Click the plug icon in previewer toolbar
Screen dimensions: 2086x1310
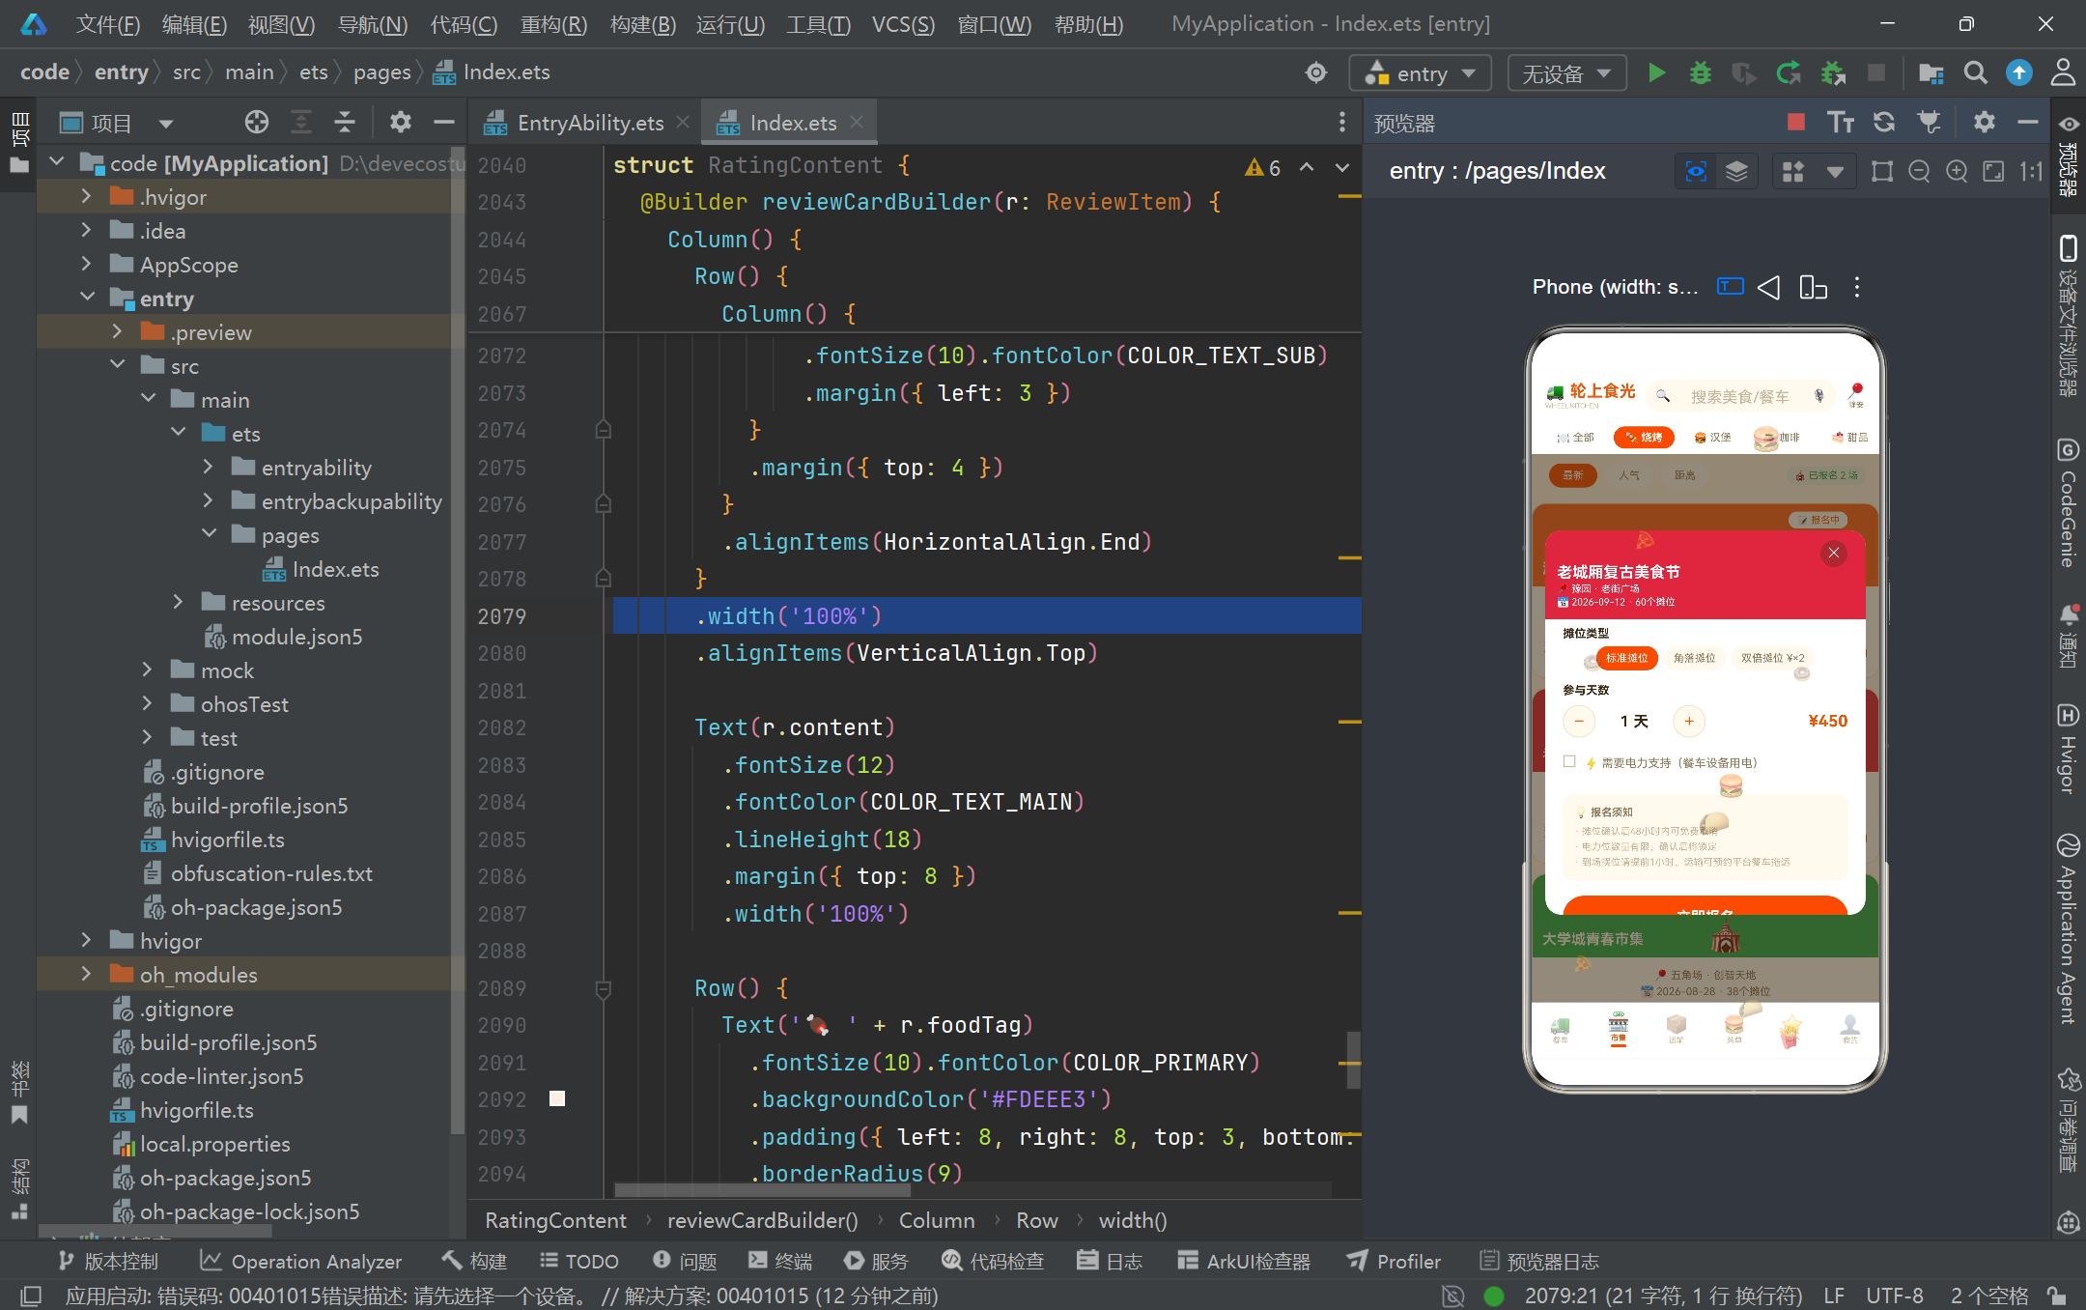point(1929,122)
